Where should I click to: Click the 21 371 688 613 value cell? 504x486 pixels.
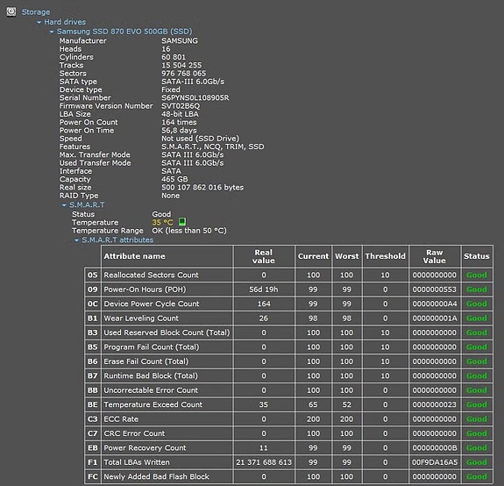[264, 462]
